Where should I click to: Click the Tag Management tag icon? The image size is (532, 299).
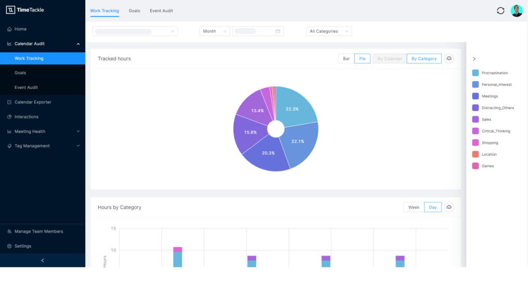(9, 146)
